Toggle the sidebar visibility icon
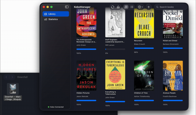This screenshot has height=115, width=196. pyautogui.click(x=67, y=7)
